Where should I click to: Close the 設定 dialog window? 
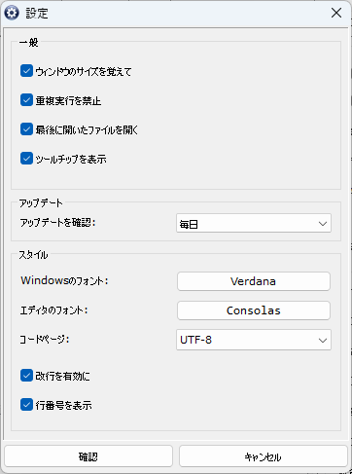336,13
